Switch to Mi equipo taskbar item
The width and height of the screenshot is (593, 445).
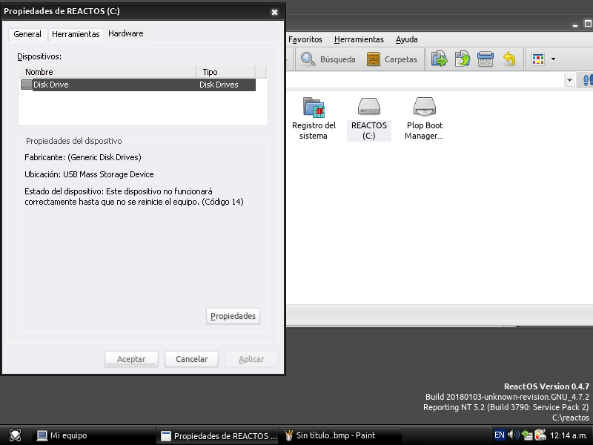click(x=93, y=435)
